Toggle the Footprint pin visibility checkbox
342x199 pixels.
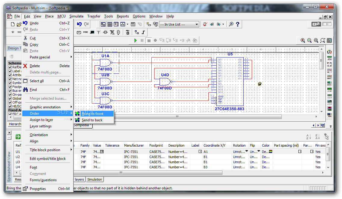[x=10, y=87]
